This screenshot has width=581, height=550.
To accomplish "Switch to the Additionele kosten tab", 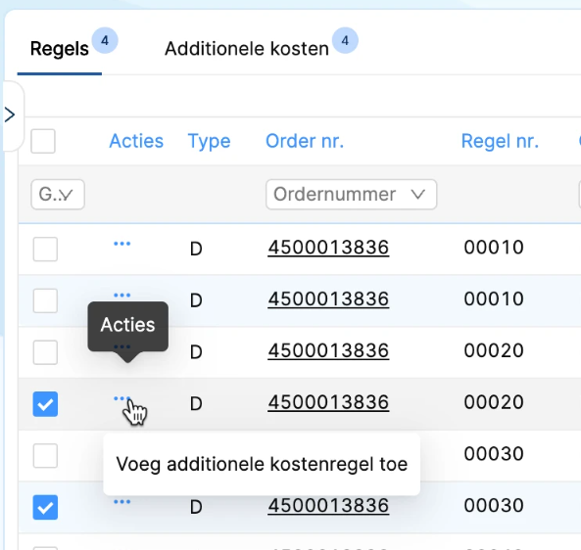I will tap(247, 49).
